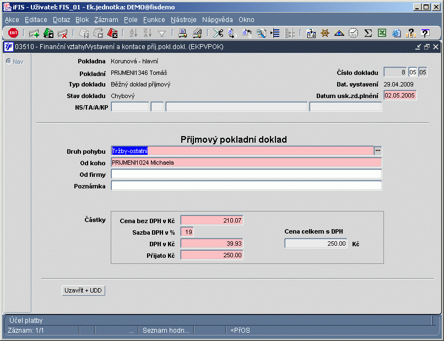Viewport: 444px width, 341px height.
Task: Click the Excel export icon
Action: 382,33
